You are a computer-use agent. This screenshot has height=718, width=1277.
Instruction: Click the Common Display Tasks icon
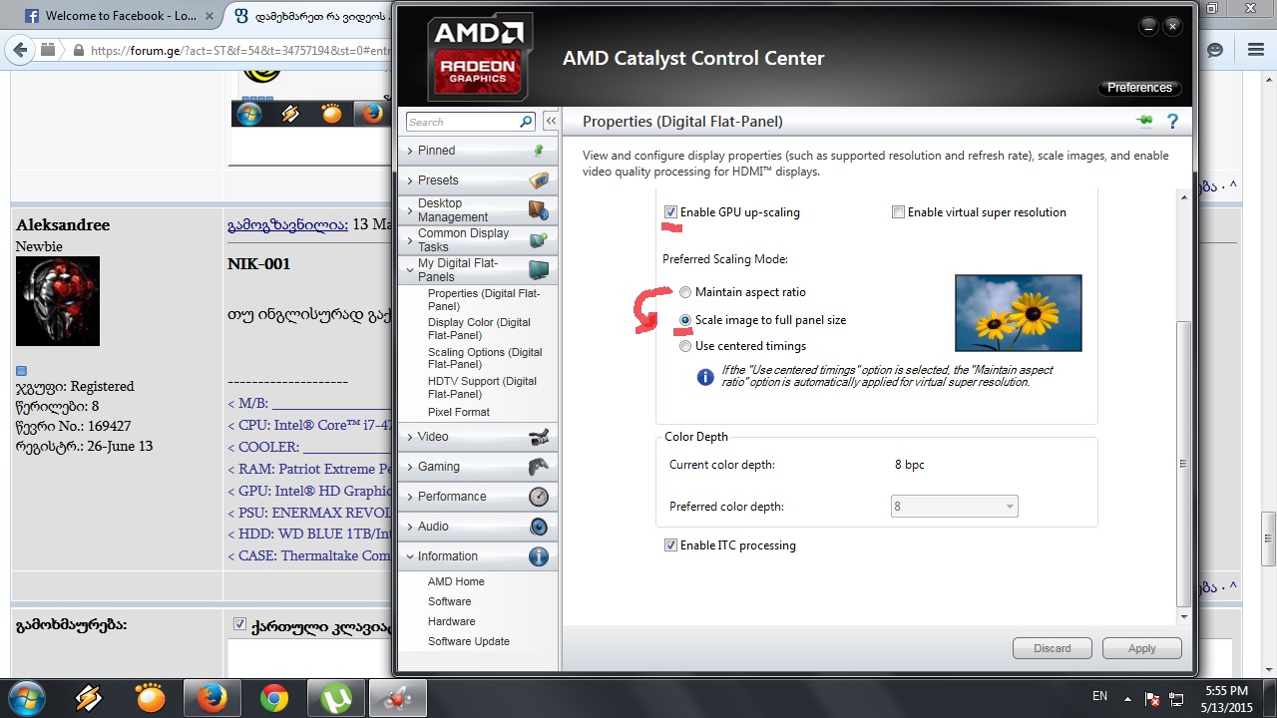(x=539, y=240)
